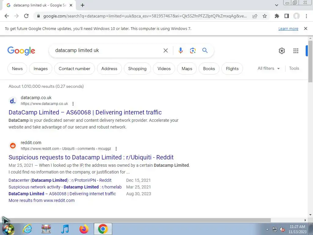This screenshot has height=235, width=313.
Task: Switch to the Images results tab
Action: pos(41,69)
